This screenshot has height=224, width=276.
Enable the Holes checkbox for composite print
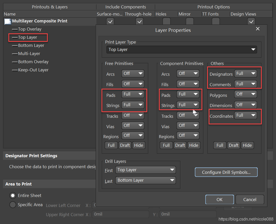pos(167,21)
